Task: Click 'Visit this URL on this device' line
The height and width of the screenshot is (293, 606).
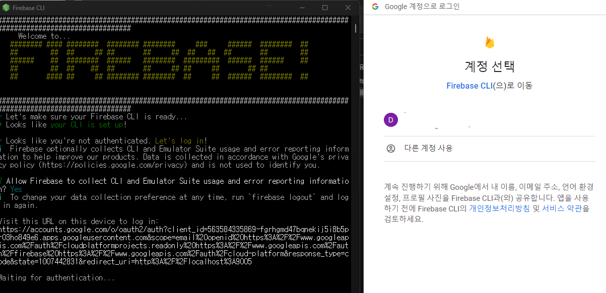Action: coord(79,221)
